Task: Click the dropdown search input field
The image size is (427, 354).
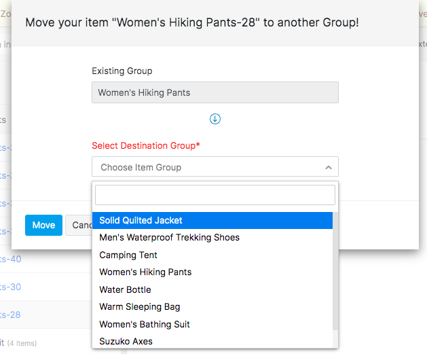Action: [x=215, y=196]
